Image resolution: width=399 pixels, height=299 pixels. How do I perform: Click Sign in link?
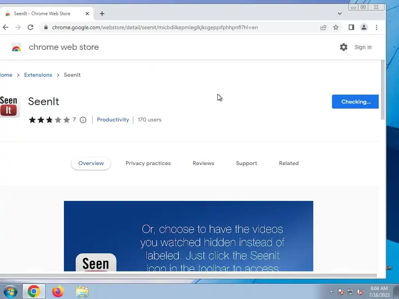click(363, 47)
